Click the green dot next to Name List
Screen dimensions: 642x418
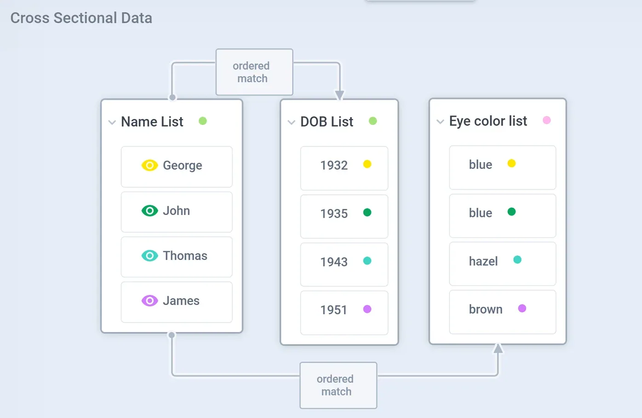click(x=203, y=121)
